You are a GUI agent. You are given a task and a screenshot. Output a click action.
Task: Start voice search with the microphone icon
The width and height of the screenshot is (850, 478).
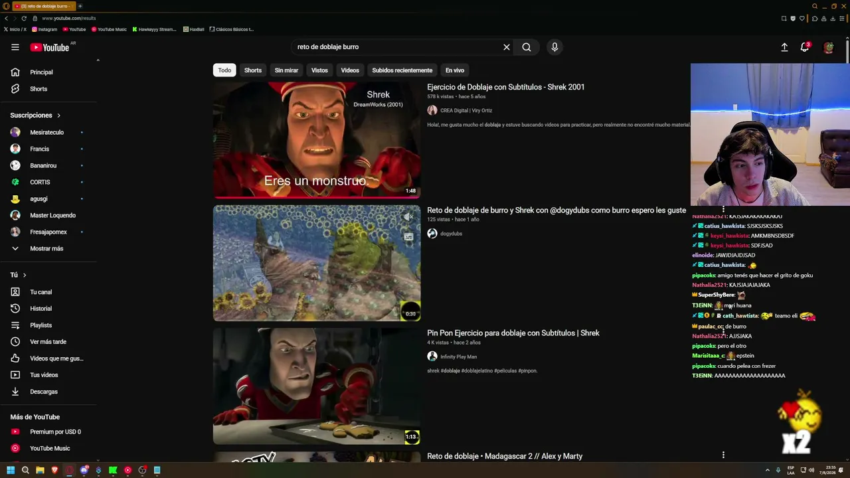[x=554, y=47]
